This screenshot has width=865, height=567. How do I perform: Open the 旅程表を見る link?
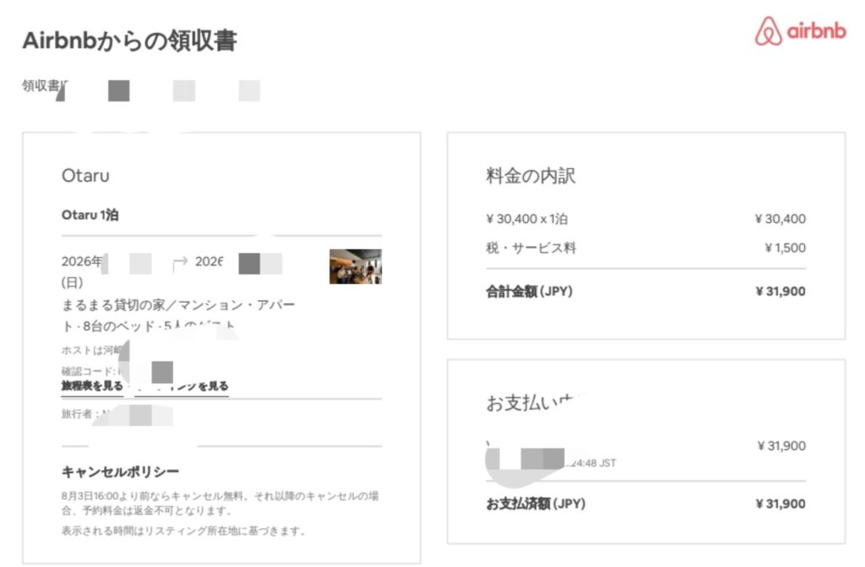click(92, 385)
